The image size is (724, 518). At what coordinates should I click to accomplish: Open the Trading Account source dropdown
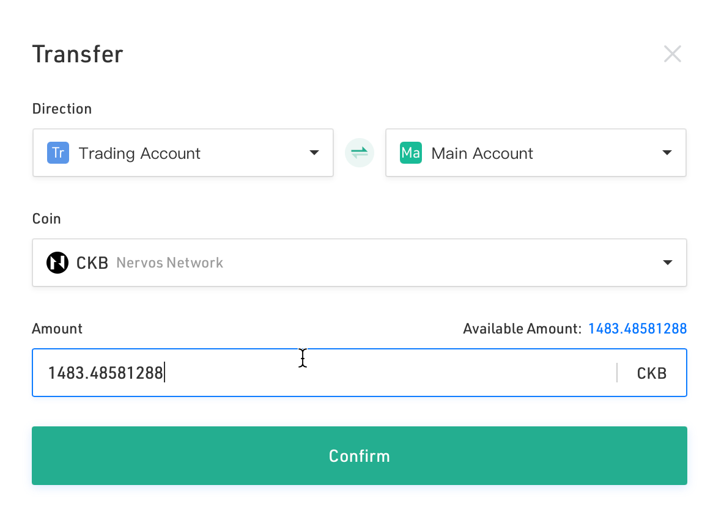(x=183, y=153)
